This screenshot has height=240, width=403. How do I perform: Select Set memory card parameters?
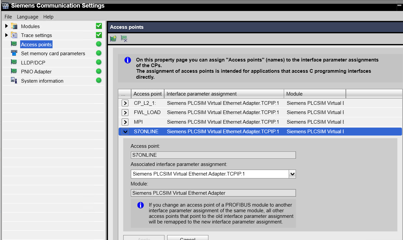(53, 53)
